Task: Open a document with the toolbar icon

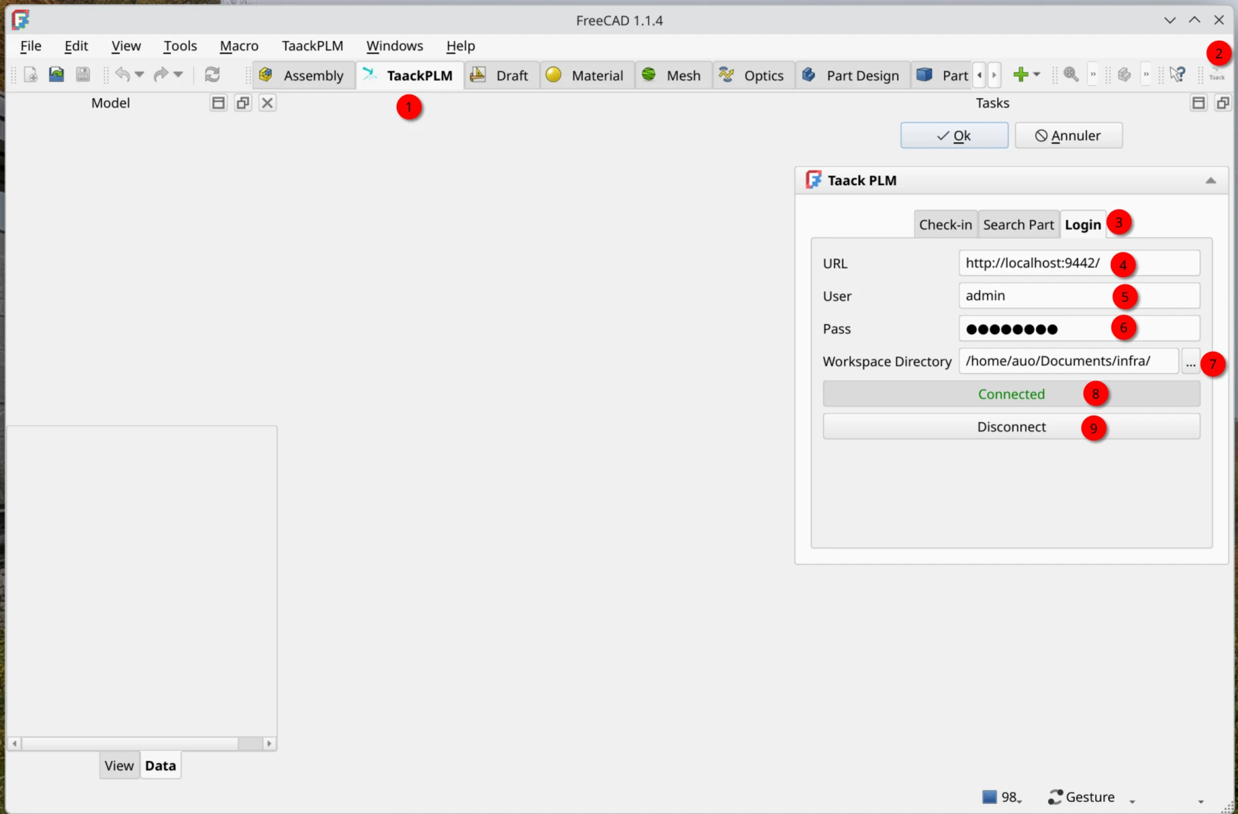Action: pyautogui.click(x=56, y=74)
